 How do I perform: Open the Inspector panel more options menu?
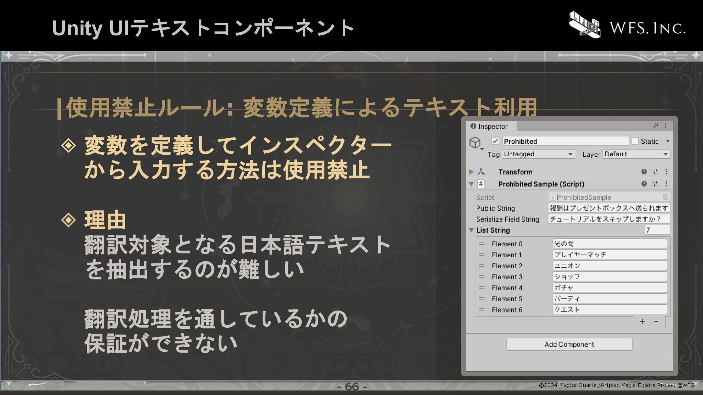pos(666,126)
